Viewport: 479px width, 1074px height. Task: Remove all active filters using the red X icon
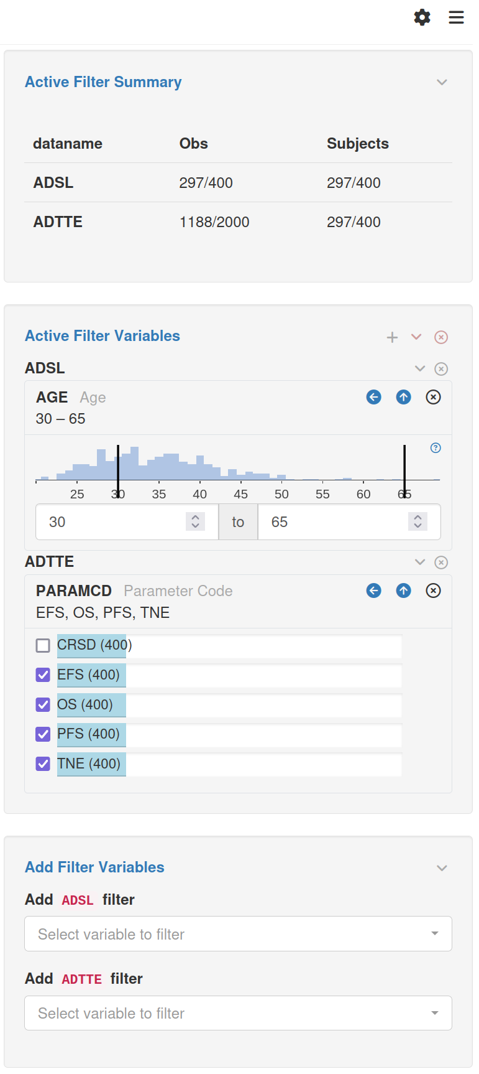click(441, 337)
